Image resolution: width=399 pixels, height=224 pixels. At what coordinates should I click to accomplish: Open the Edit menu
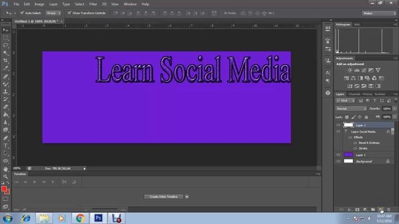[x=27, y=4]
